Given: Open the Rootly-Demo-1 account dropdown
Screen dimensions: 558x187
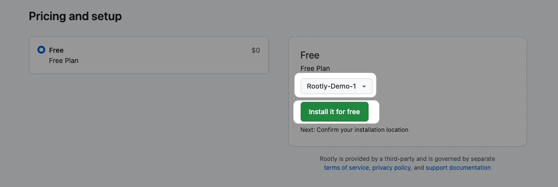Looking at the screenshot, I should [336, 86].
